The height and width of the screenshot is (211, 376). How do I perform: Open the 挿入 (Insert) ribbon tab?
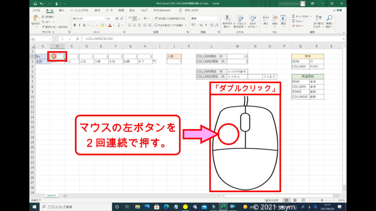(62, 11)
